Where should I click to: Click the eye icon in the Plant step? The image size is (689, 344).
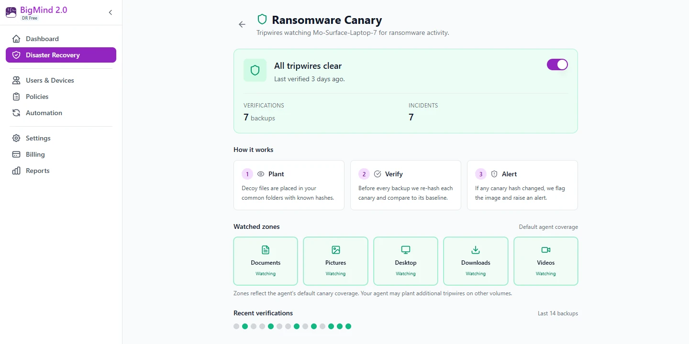pyautogui.click(x=261, y=174)
